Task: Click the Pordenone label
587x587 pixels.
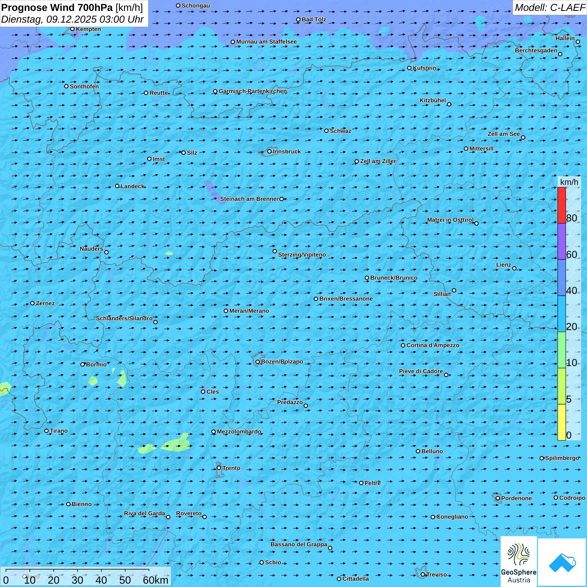Action: click(x=517, y=498)
